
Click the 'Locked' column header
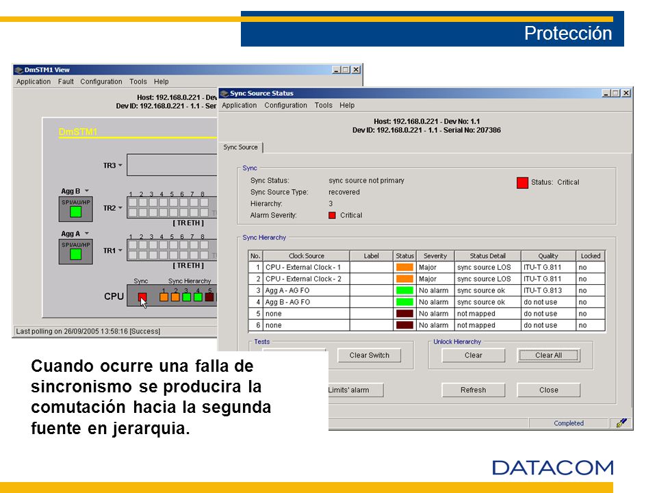tap(591, 255)
